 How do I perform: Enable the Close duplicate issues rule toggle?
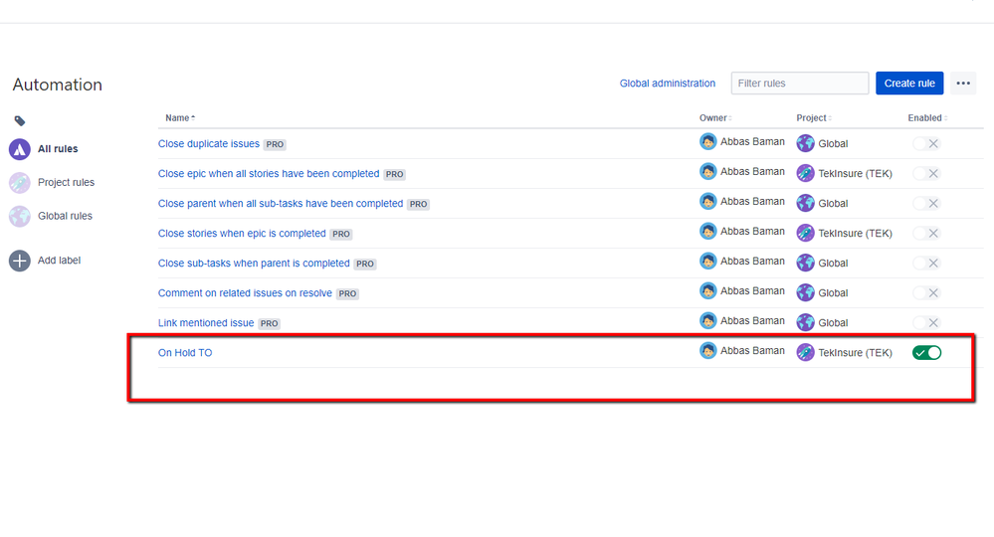click(926, 144)
